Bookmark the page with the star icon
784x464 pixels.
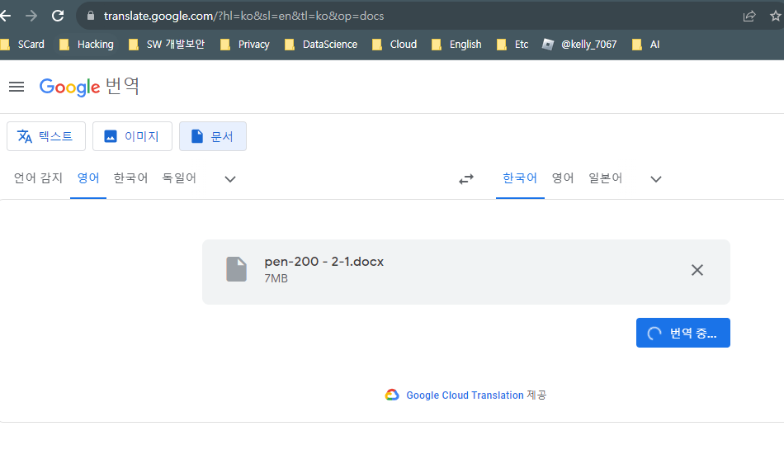(x=776, y=16)
